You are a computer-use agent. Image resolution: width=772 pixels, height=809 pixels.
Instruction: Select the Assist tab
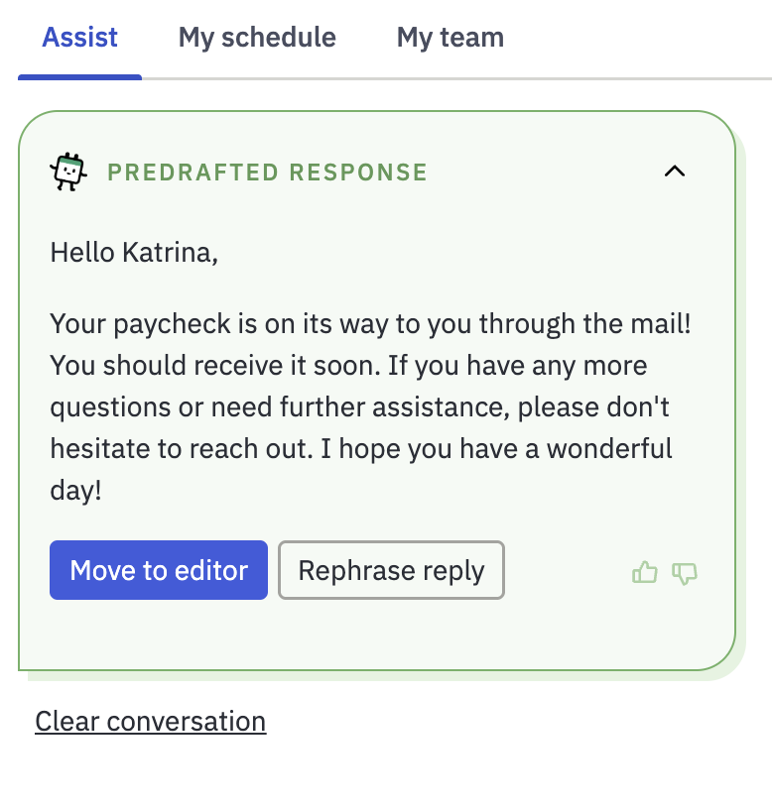click(x=79, y=38)
